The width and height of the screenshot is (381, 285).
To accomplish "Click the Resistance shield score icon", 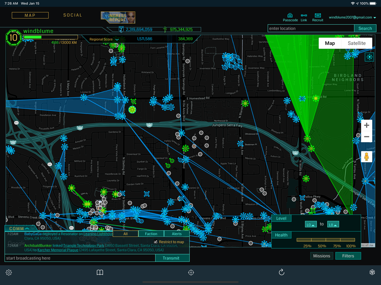I will tap(121, 30).
